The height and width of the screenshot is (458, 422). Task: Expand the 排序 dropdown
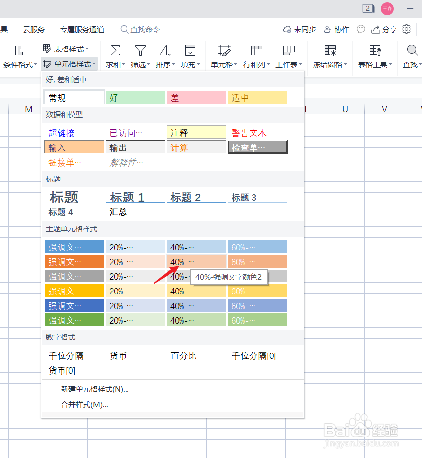coord(173,64)
